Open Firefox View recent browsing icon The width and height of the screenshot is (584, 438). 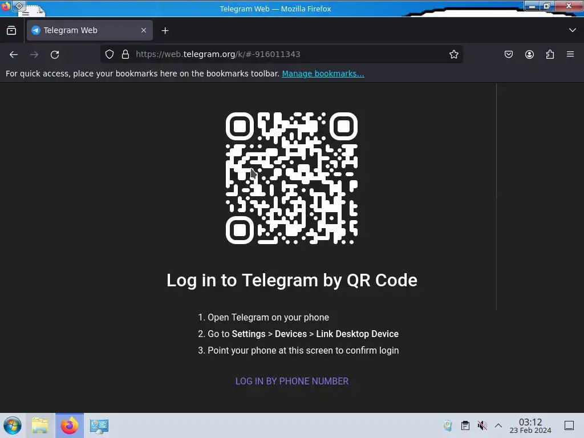(x=11, y=31)
